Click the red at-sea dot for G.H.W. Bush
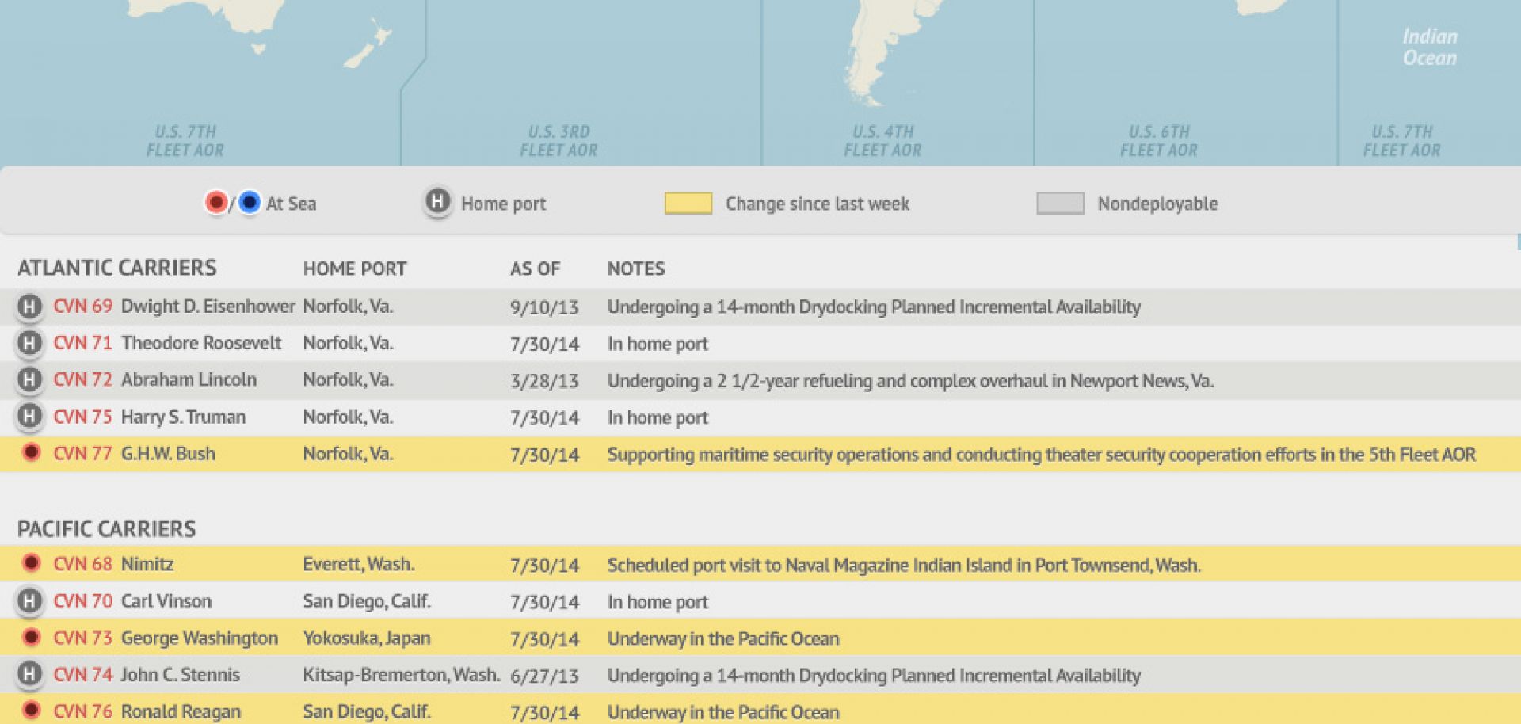The height and width of the screenshot is (724, 1521). point(31,453)
